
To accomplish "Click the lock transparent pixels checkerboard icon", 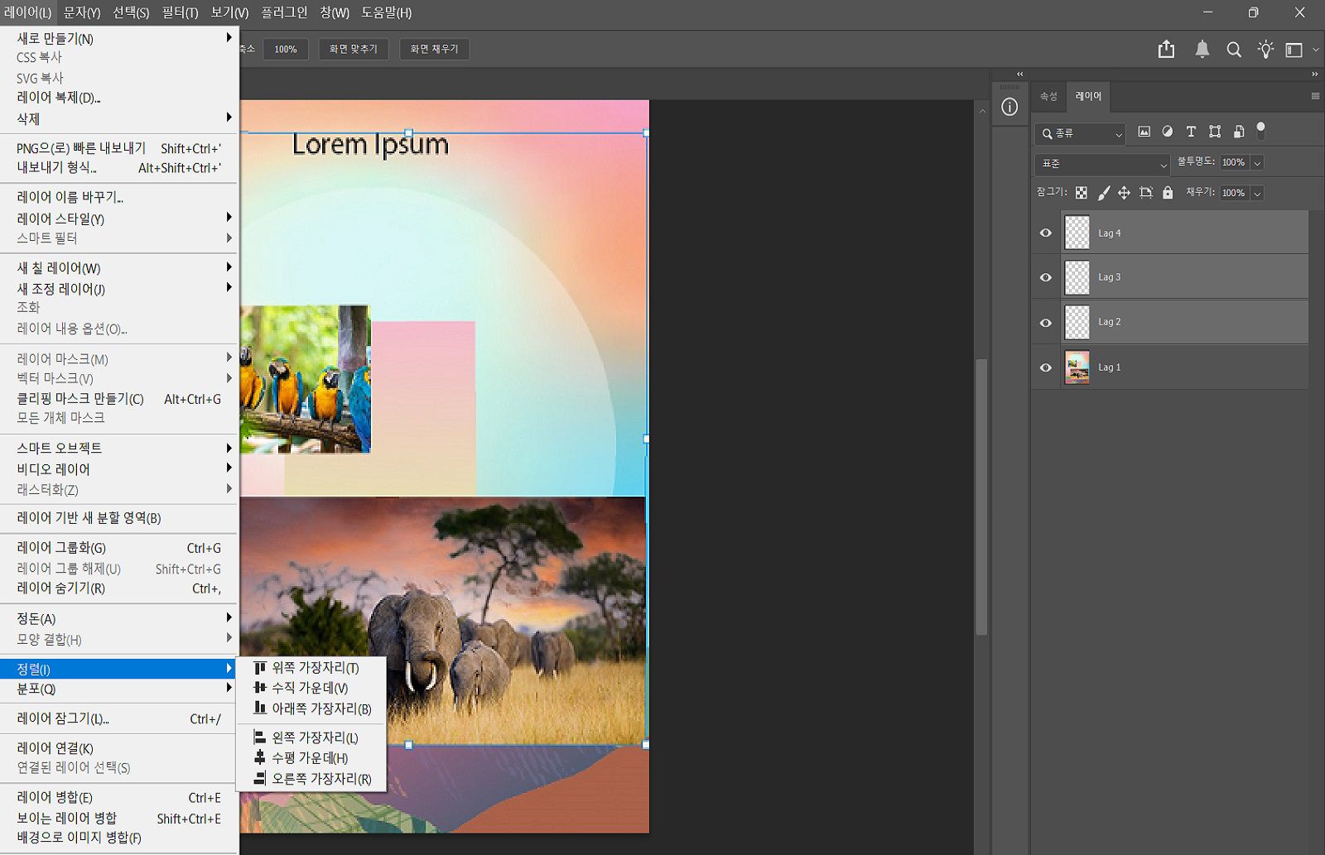I will click(1082, 193).
